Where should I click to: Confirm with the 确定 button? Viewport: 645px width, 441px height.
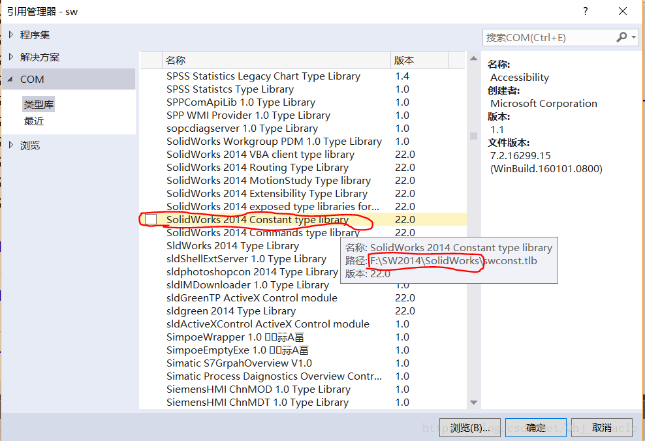coord(535,428)
